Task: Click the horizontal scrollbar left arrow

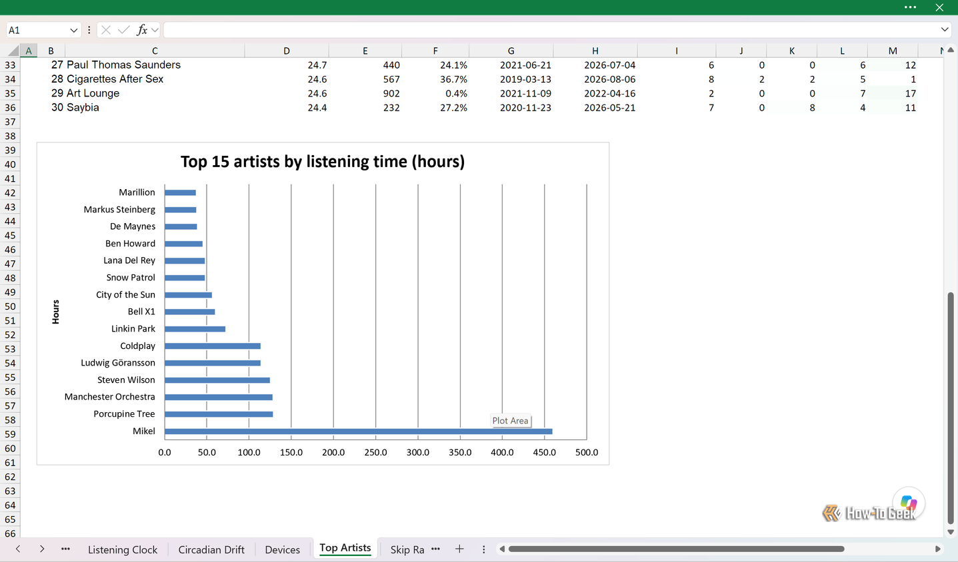Action: pos(502,549)
